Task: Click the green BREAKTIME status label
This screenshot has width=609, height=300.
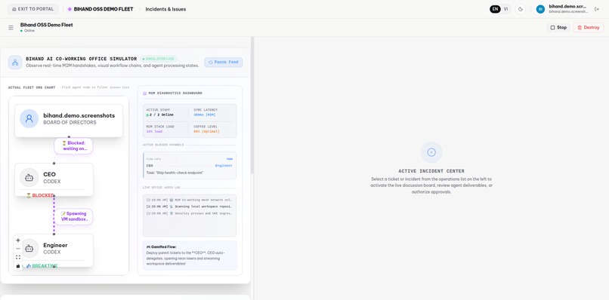Action: [42, 266]
